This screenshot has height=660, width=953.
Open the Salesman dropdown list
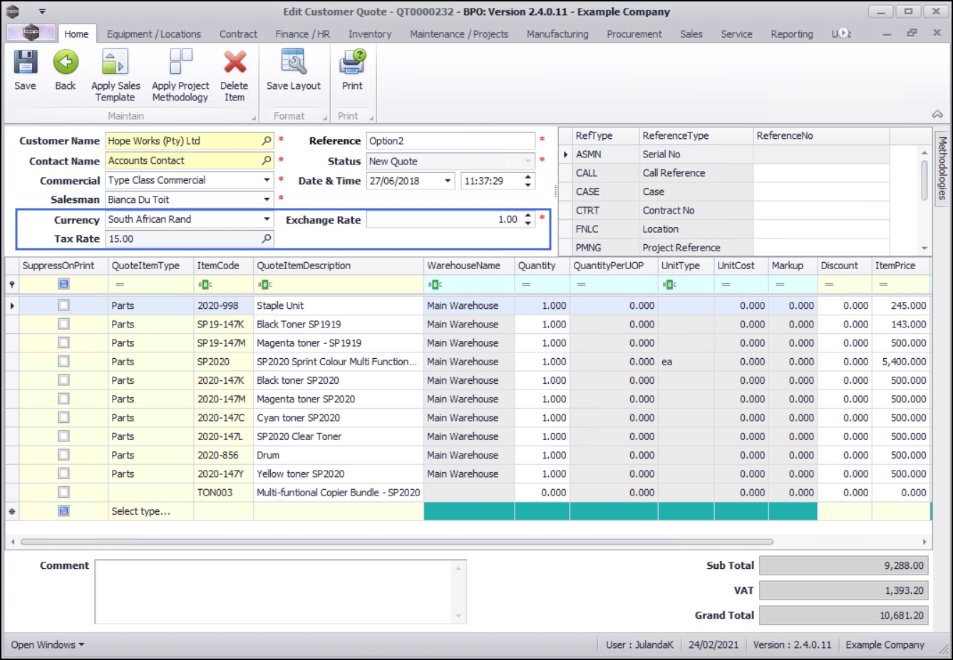click(267, 200)
